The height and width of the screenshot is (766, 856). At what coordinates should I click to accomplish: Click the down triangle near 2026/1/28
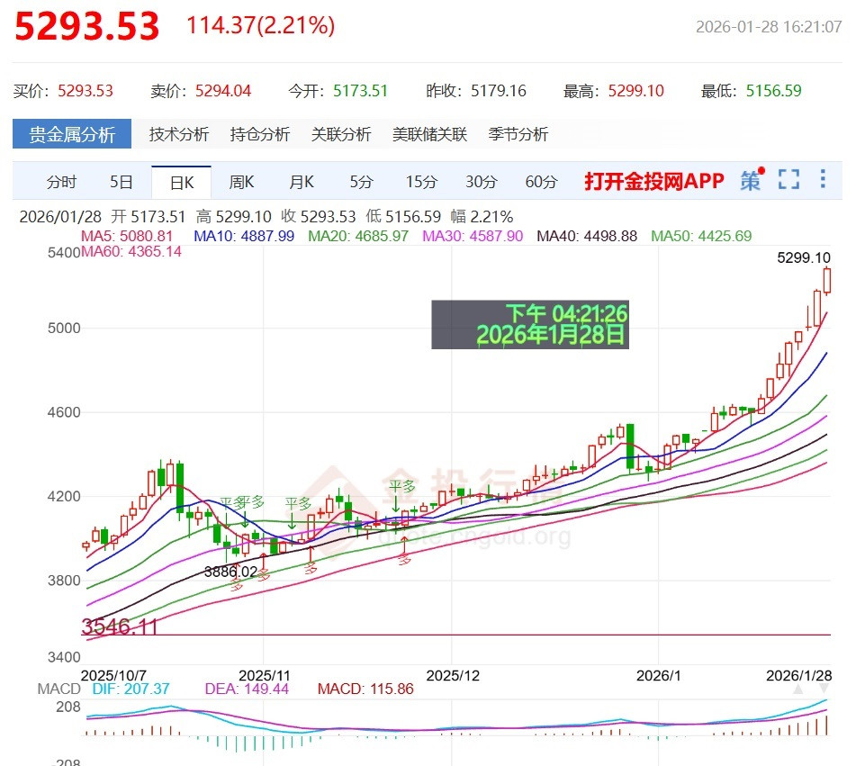824,689
